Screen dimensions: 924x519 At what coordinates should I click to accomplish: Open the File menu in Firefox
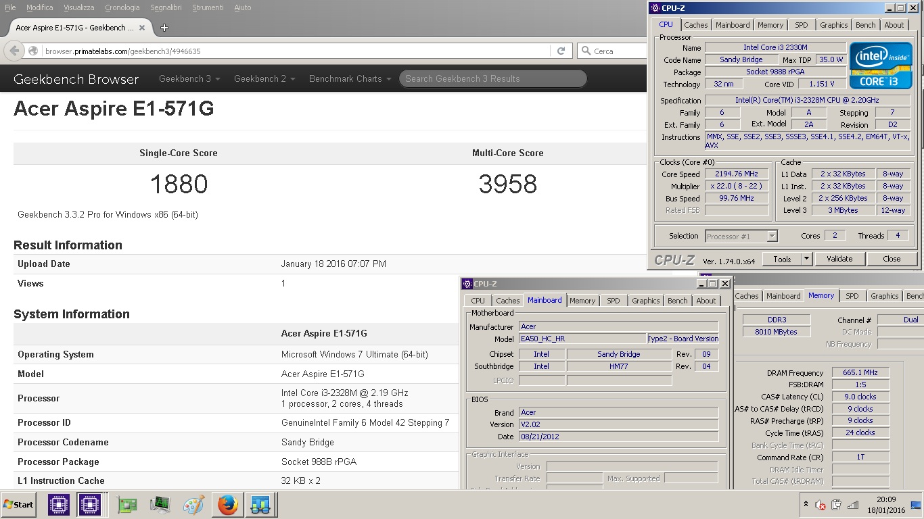[10, 7]
